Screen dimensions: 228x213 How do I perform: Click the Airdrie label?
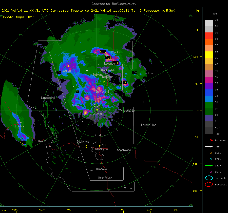point(100,135)
